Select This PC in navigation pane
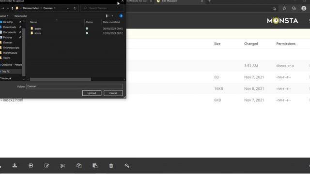 tap(5, 72)
